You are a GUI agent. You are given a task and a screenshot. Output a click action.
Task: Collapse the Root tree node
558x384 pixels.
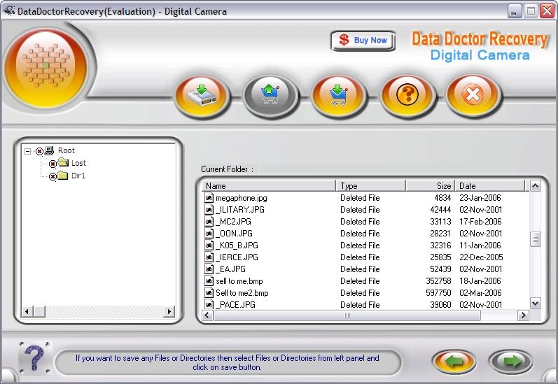(x=27, y=151)
